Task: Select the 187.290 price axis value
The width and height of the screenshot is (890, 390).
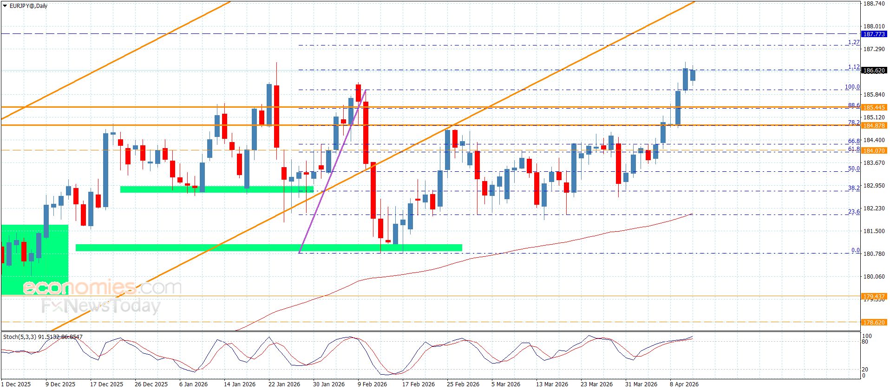Action: tap(874, 49)
